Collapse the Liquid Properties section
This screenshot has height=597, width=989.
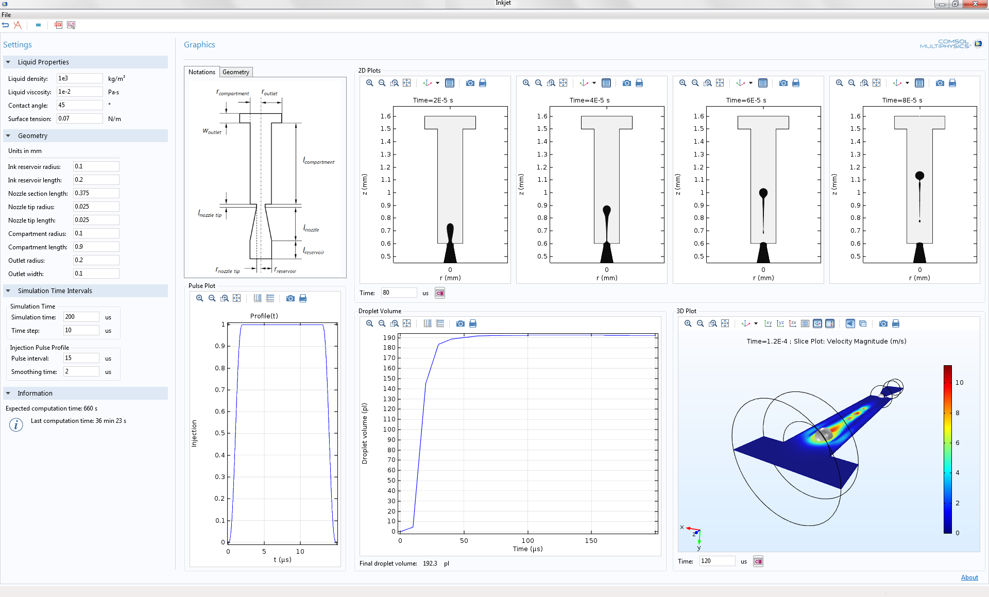[8, 62]
